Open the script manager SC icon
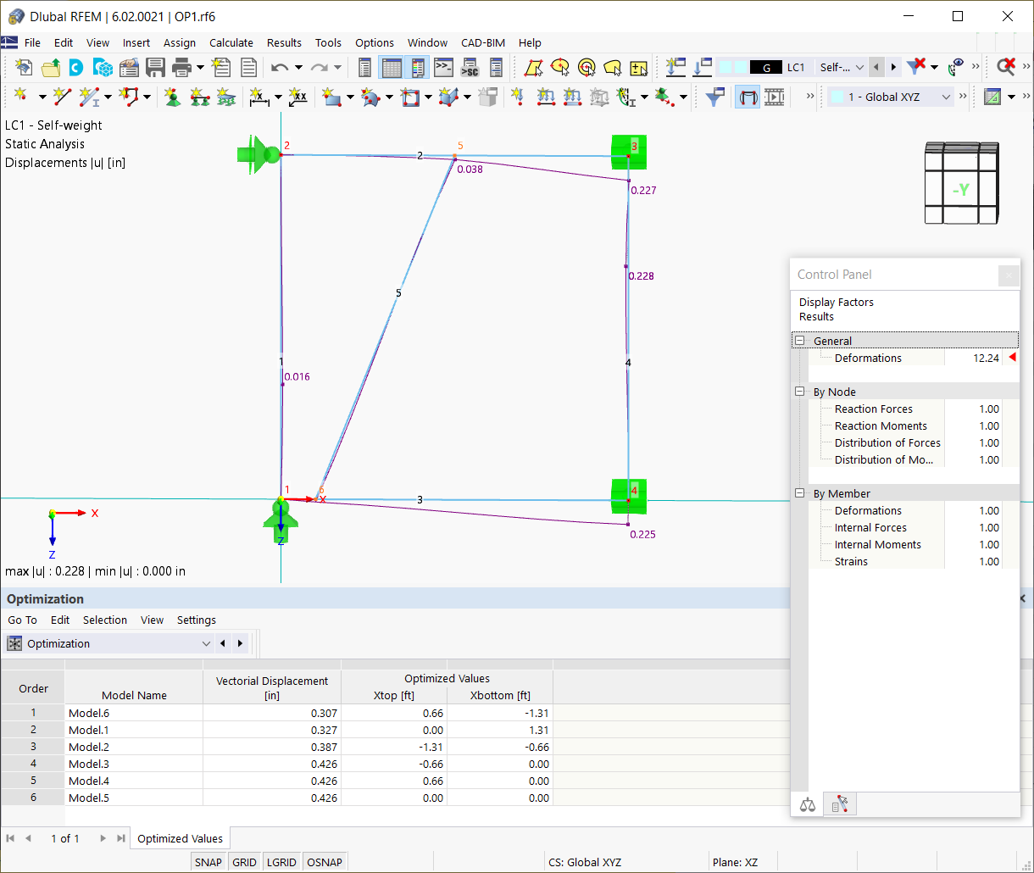The width and height of the screenshot is (1034, 873). [x=470, y=68]
